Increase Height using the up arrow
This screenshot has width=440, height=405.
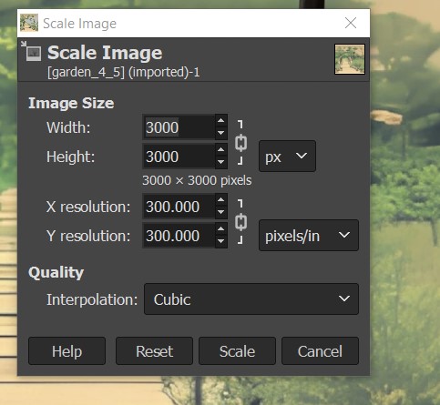point(221,150)
